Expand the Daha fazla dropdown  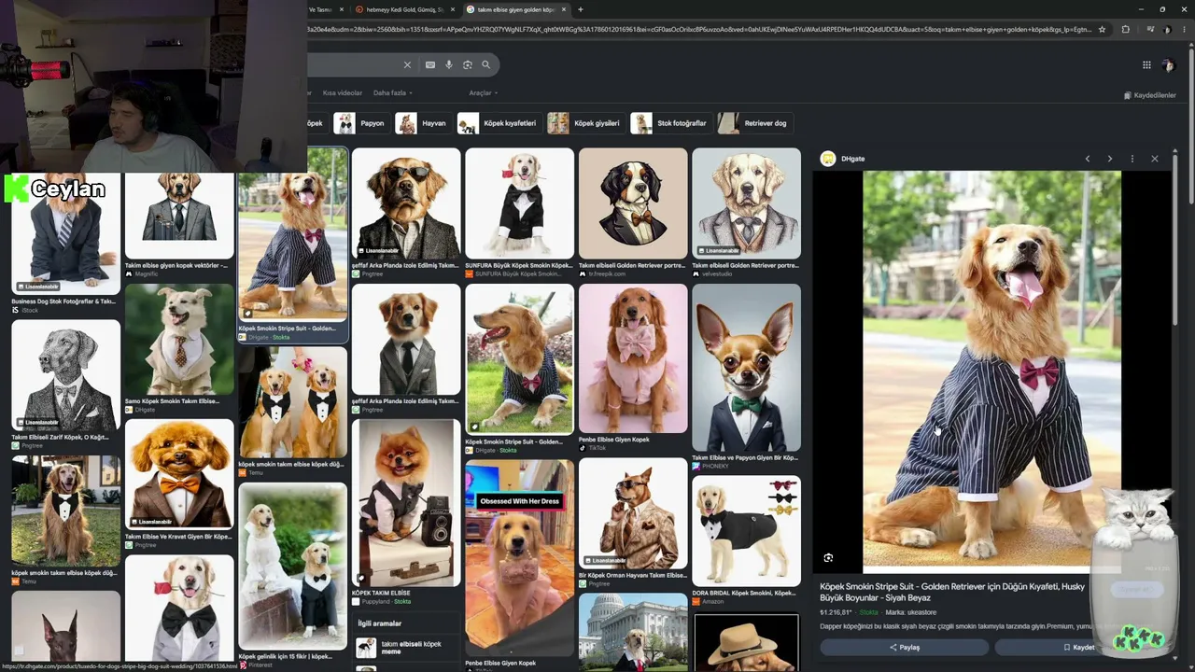point(393,93)
